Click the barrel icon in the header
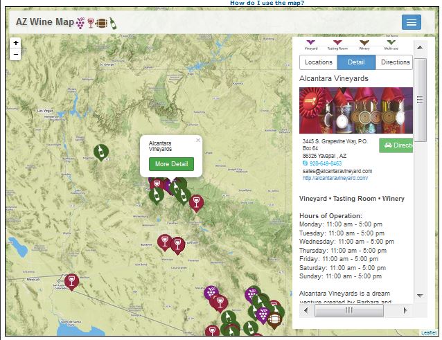The height and width of the screenshot is (340, 442). pyautogui.click(x=101, y=23)
